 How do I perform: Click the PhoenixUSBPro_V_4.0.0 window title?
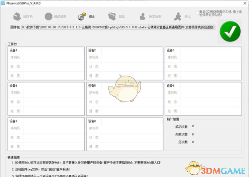24,3
